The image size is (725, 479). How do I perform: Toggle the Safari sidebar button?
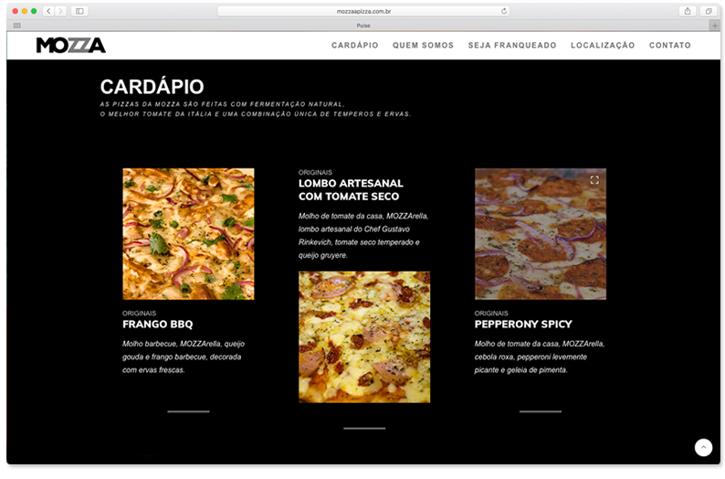tap(79, 11)
